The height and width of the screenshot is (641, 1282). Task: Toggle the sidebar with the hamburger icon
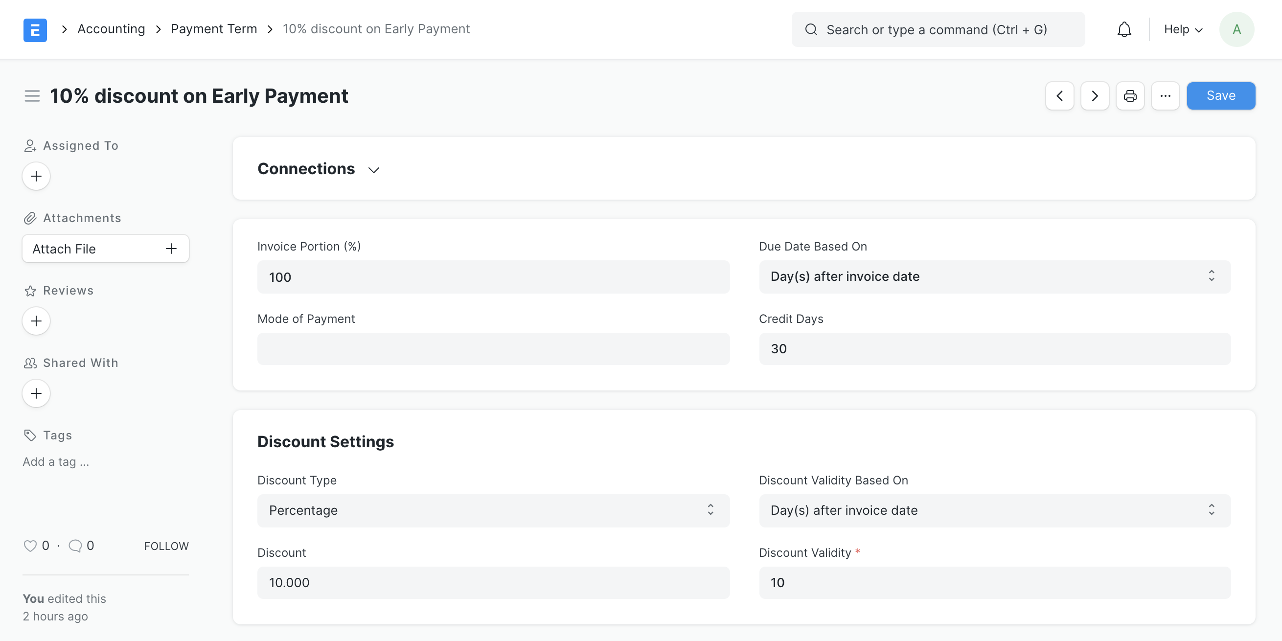31,95
